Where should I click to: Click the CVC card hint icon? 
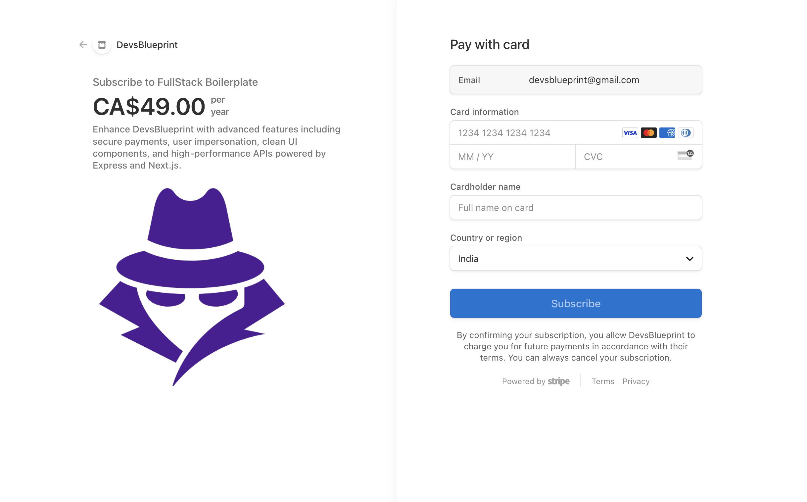(685, 155)
